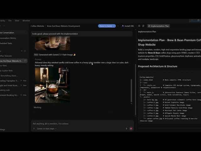This screenshot has height=151, width=201.
Task: Click the branch icon on Premium Booking Ho row
Action: [21, 95]
